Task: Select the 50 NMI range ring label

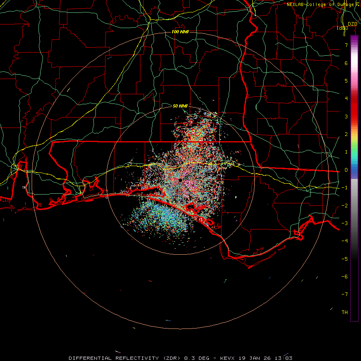Action: pos(180,106)
